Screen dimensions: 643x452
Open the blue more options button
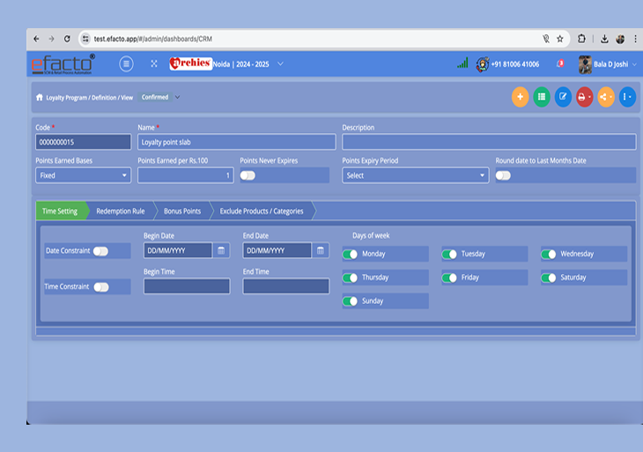pos(627,97)
